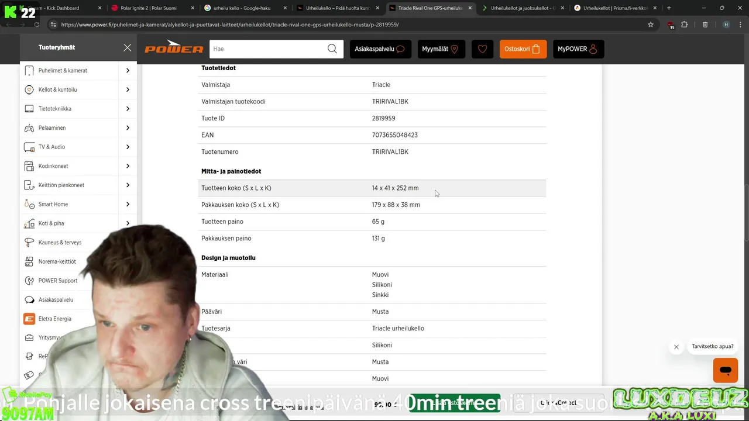Open Pelaaminen category
The width and height of the screenshot is (749, 421).
pos(52,128)
